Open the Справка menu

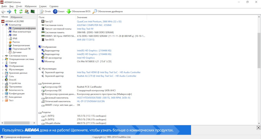[x=54, y=6]
